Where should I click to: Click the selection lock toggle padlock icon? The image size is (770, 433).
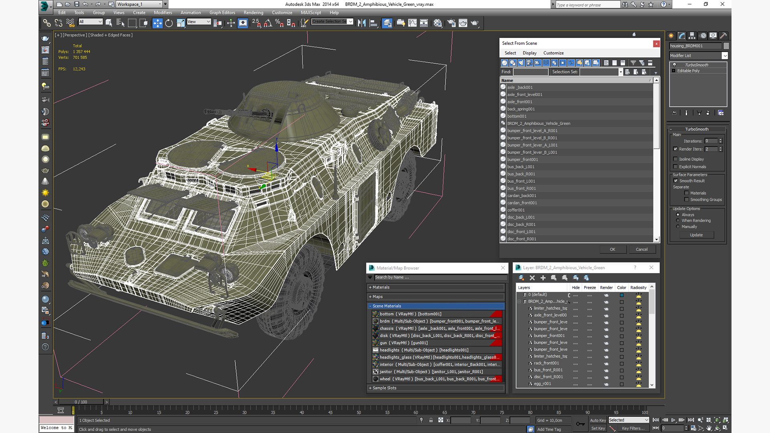pyautogui.click(x=431, y=420)
